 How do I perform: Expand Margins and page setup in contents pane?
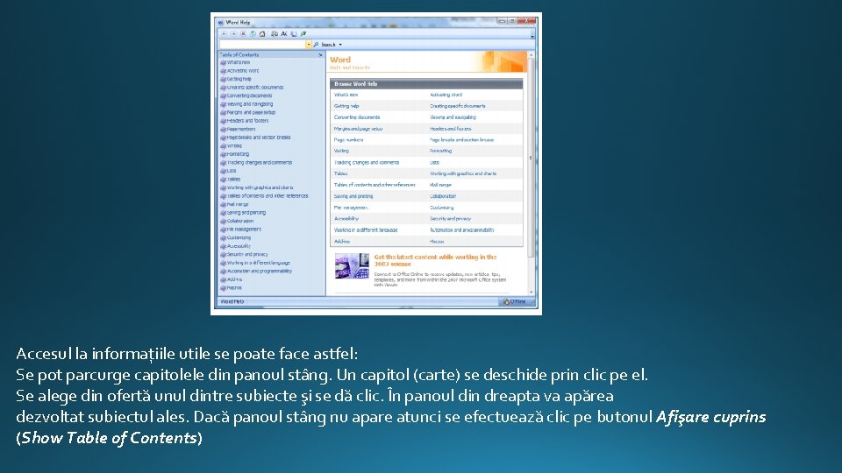click(247, 113)
